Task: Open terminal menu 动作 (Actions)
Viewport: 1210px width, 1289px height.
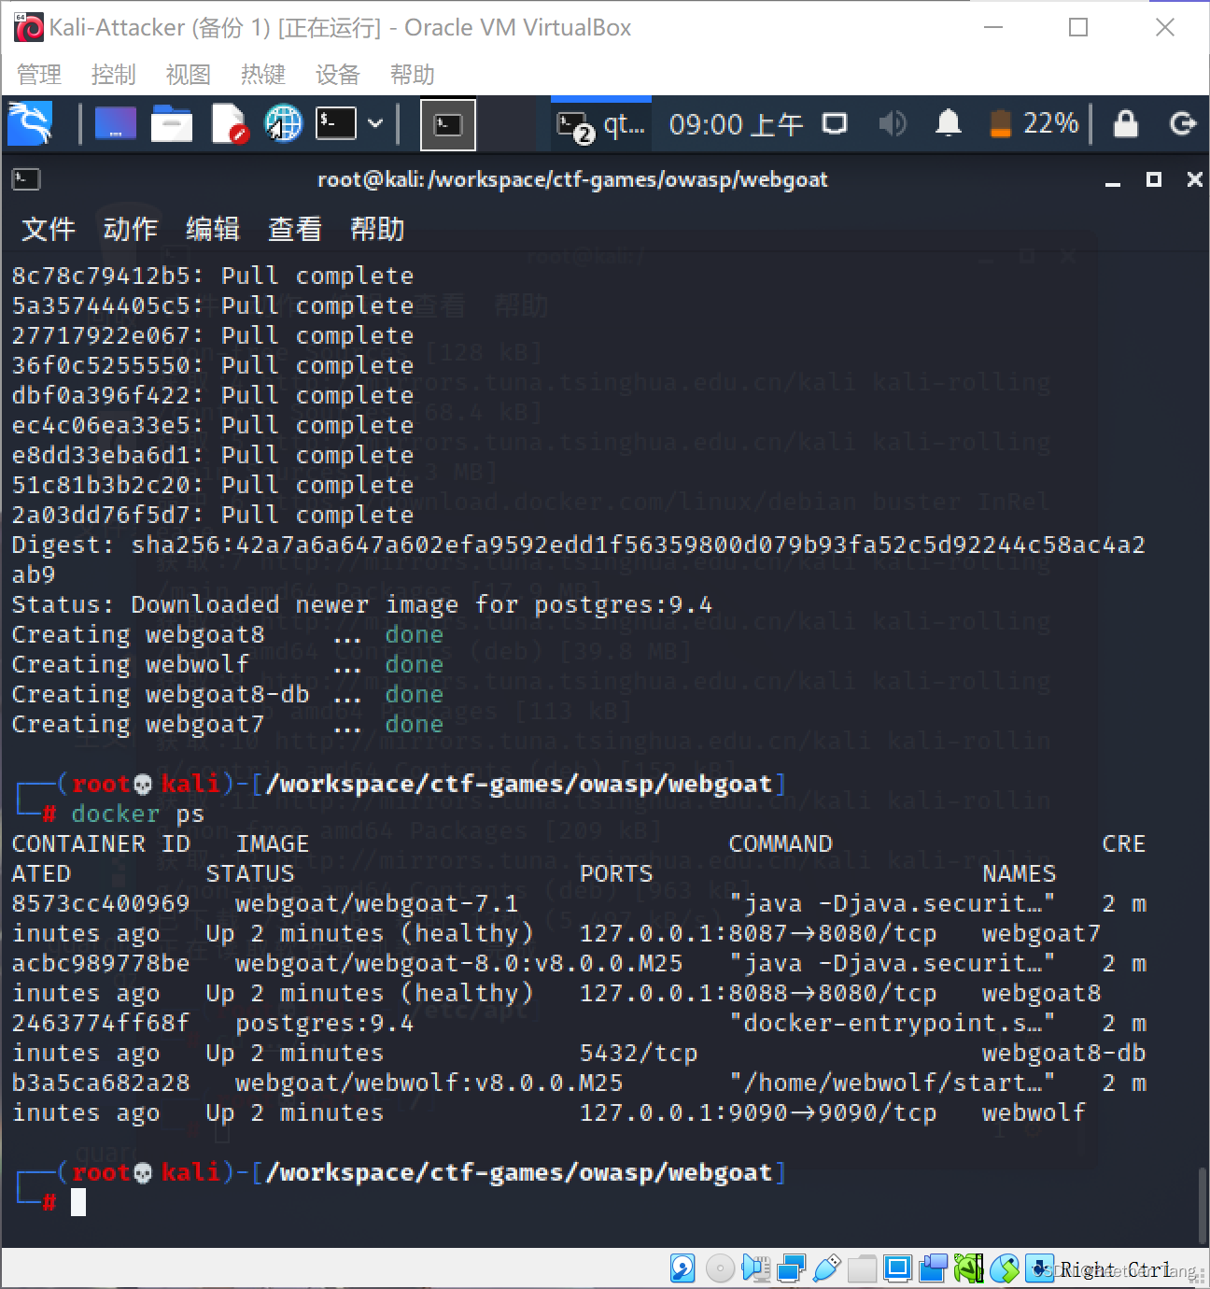Action: pos(131,229)
